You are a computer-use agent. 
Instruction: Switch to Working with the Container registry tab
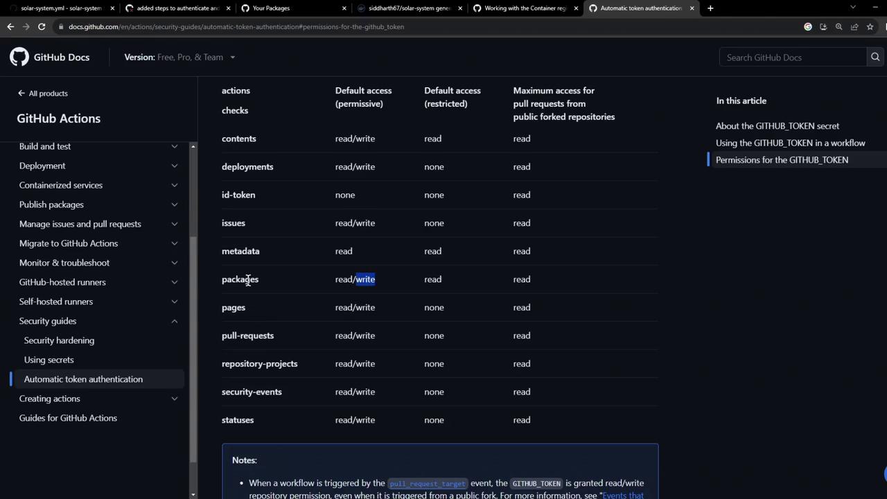(x=523, y=8)
